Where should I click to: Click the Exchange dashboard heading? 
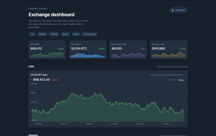51,15
